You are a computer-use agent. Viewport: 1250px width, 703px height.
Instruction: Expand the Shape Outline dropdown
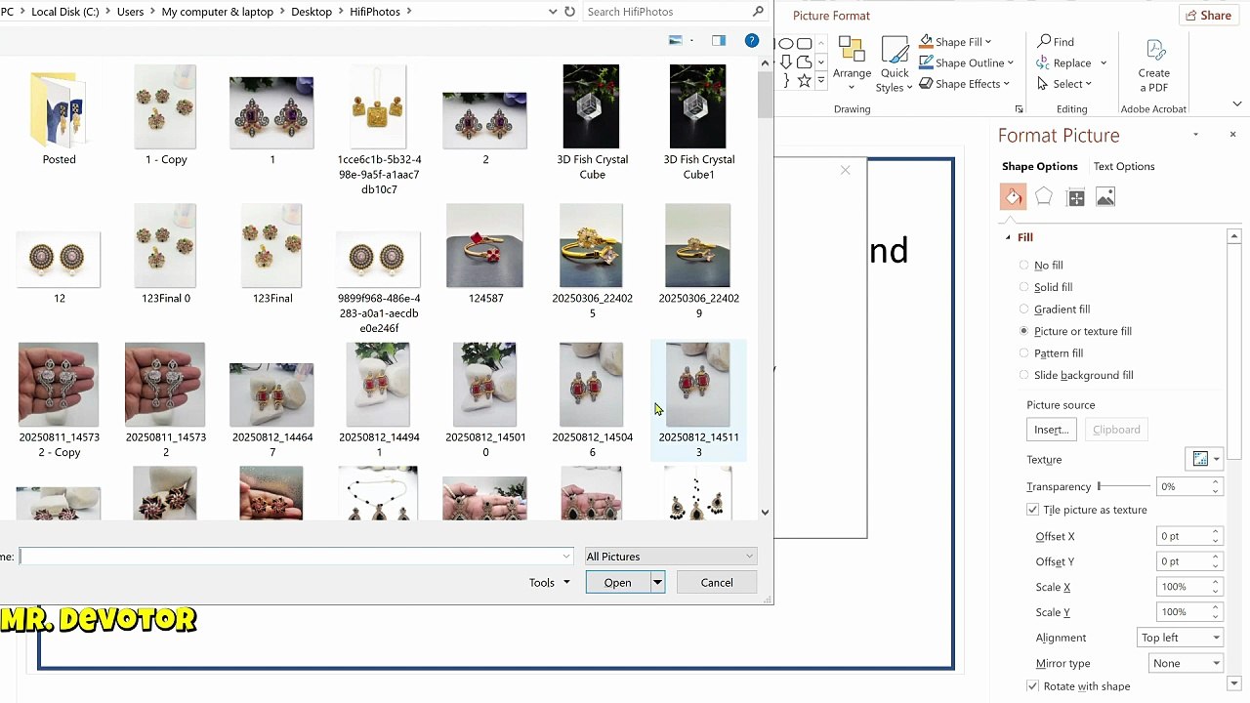coord(1010,62)
